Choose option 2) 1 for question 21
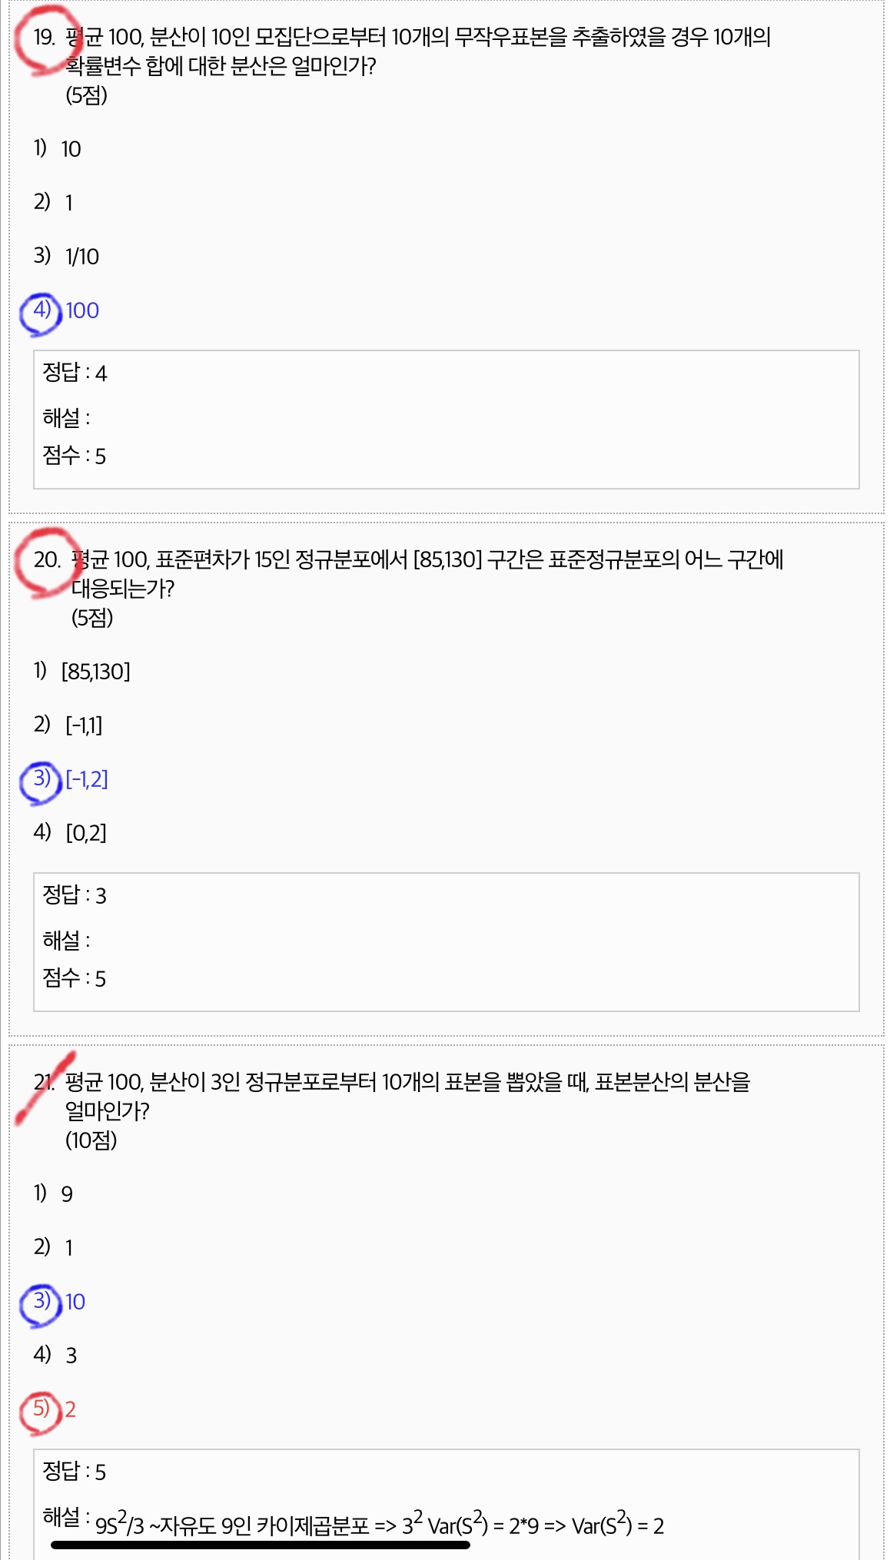The image size is (890, 1560). click(x=68, y=1248)
